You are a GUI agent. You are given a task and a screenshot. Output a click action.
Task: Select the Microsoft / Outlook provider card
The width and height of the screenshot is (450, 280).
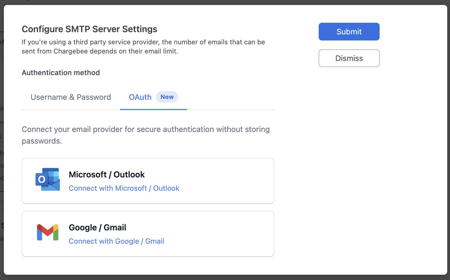(x=148, y=181)
